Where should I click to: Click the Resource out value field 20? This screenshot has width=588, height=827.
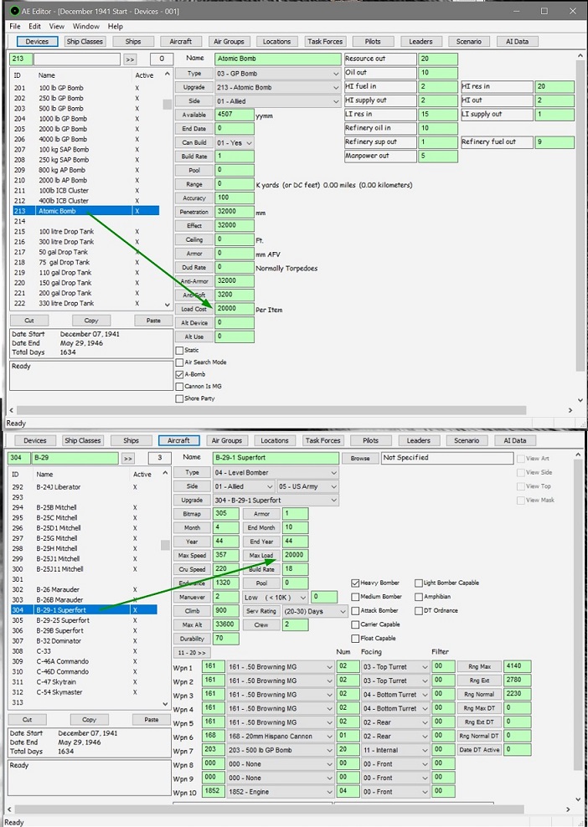click(x=437, y=59)
